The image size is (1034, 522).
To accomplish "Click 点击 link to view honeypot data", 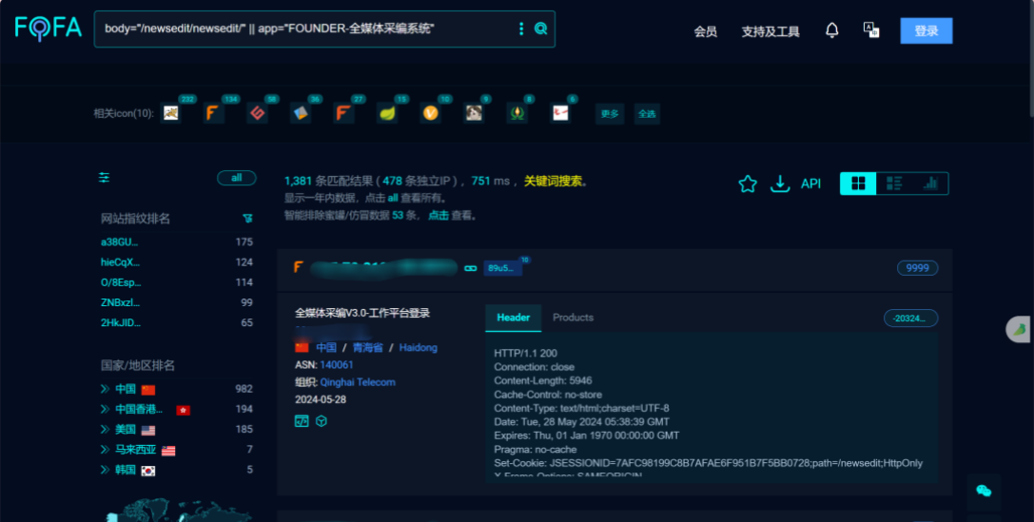I will point(439,215).
